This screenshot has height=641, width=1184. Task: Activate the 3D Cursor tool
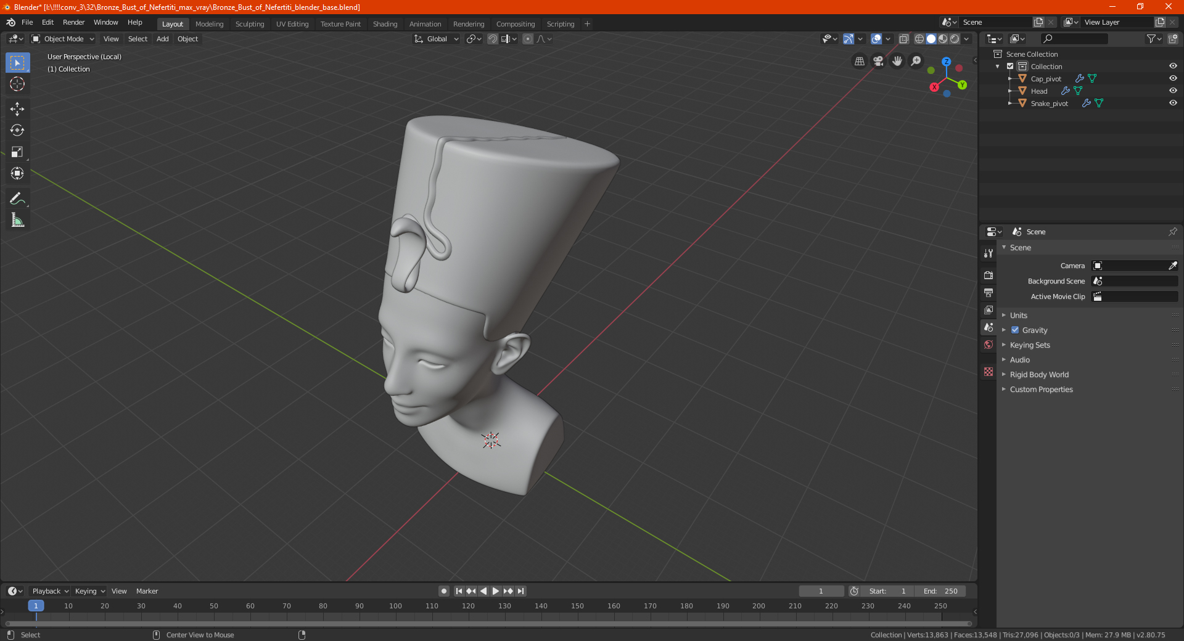(x=17, y=84)
